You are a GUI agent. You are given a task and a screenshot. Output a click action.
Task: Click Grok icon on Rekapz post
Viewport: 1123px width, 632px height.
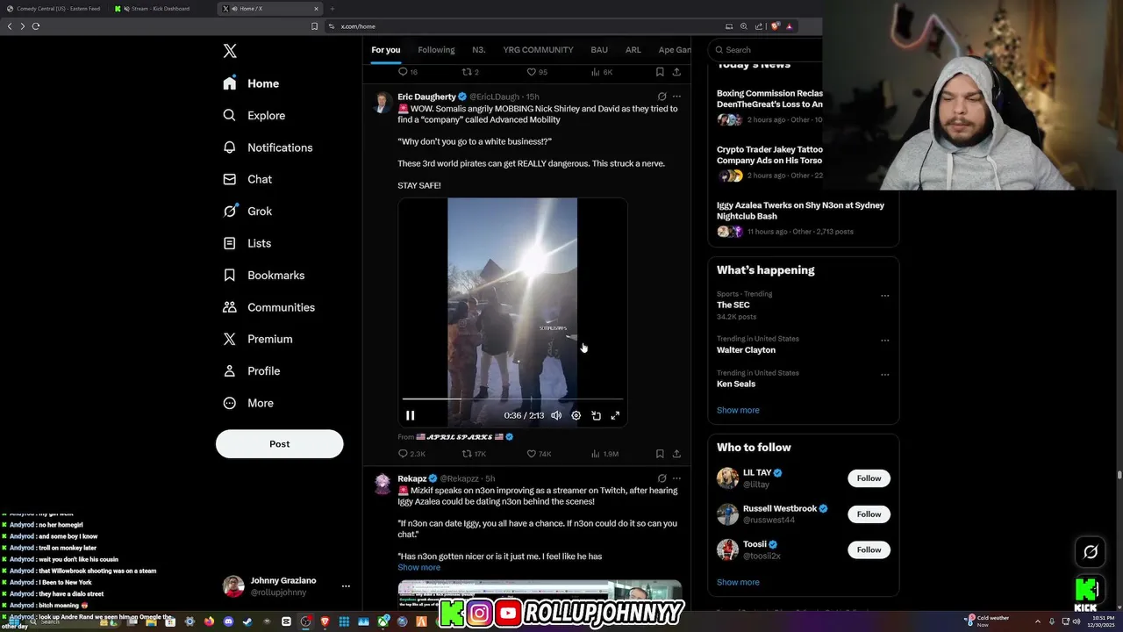coord(662,478)
